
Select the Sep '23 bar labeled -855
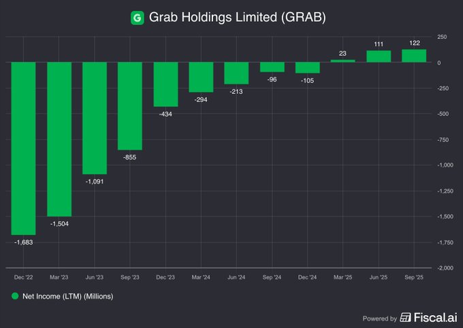tap(130, 106)
